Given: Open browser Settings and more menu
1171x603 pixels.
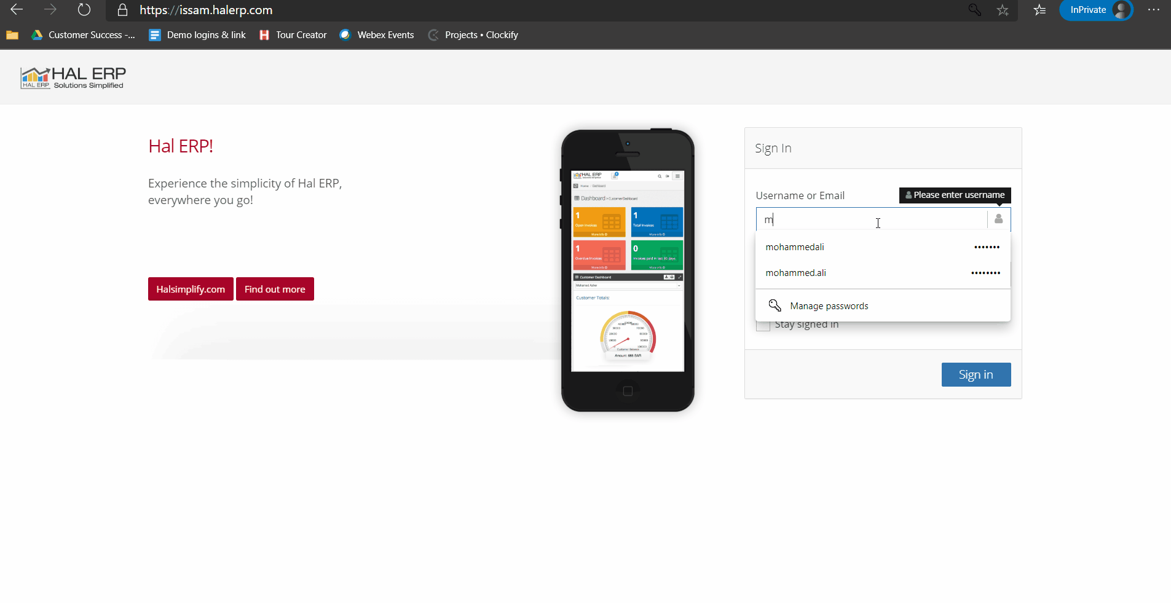Looking at the screenshot, I should click(1154, 10).
